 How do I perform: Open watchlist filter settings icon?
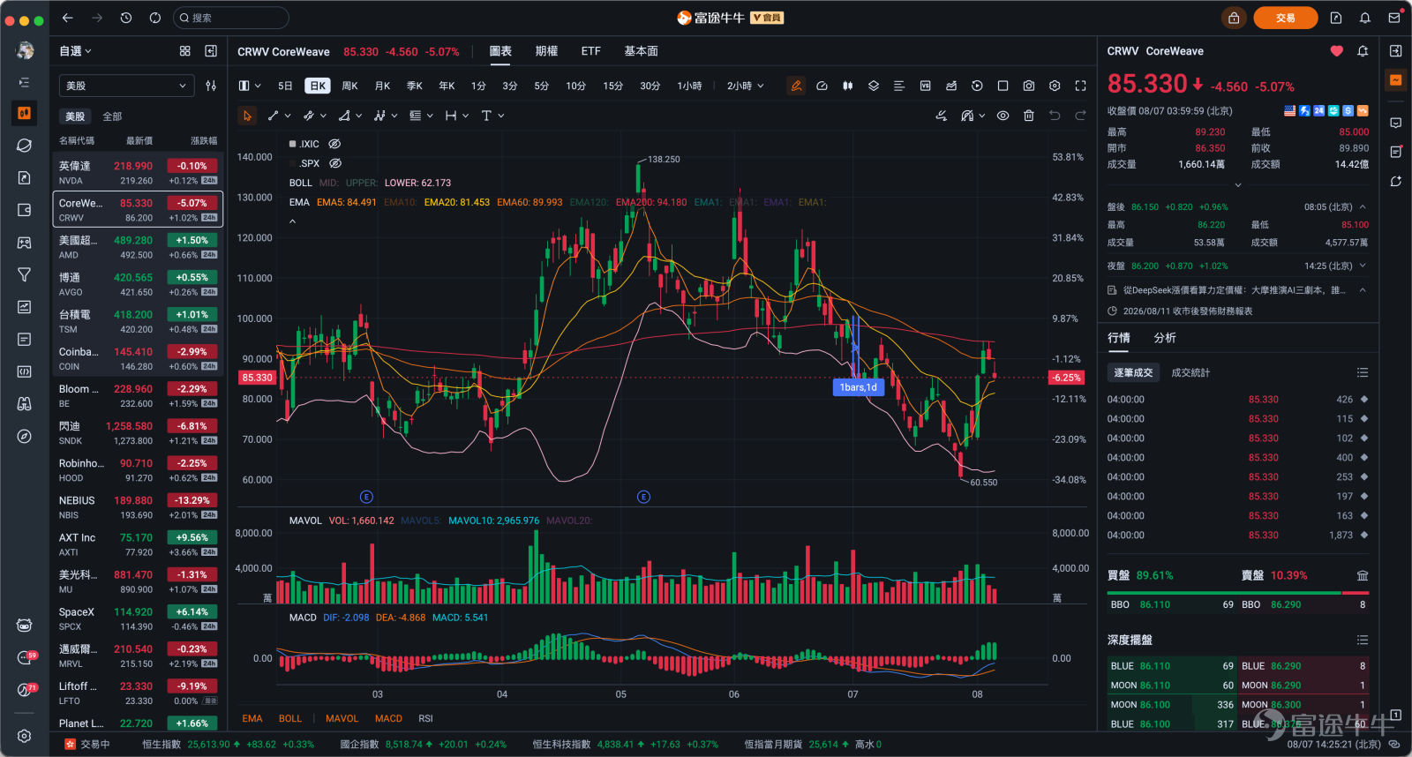tap(211, 86)
